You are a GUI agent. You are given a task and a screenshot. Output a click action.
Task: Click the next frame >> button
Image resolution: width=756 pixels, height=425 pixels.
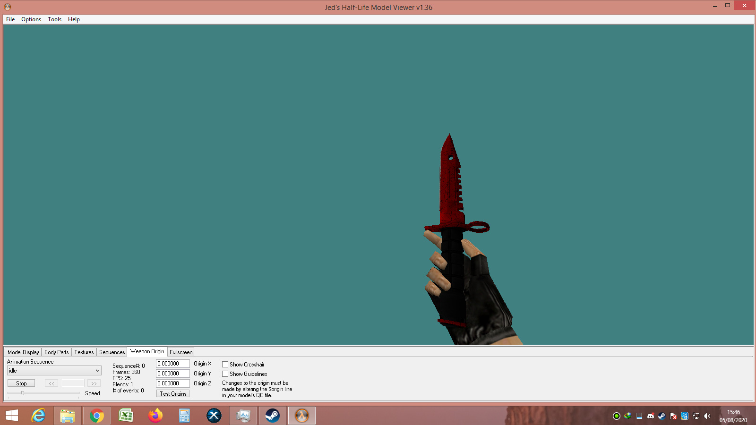pyautogui.click(x=94, y=383)
